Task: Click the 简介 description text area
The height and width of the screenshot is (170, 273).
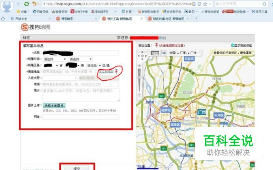Action: pos(81,95)
